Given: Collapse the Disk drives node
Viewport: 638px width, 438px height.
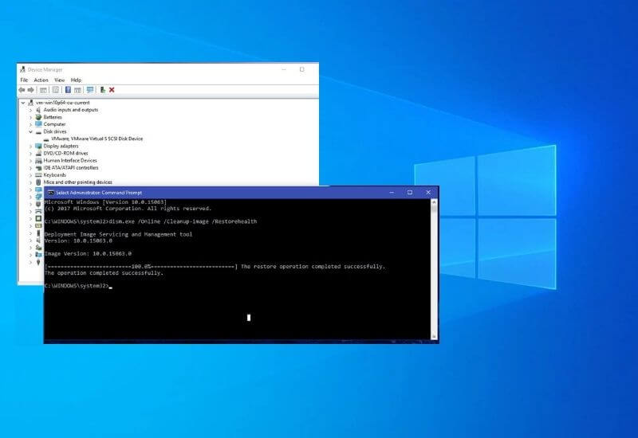Looking at the screenshot, I should (30, 131).
